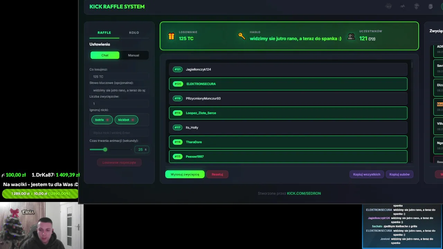Select participant Its_Holly row
Image resolution: width=443 pixels, height=249 pixels.
[288, 128]
